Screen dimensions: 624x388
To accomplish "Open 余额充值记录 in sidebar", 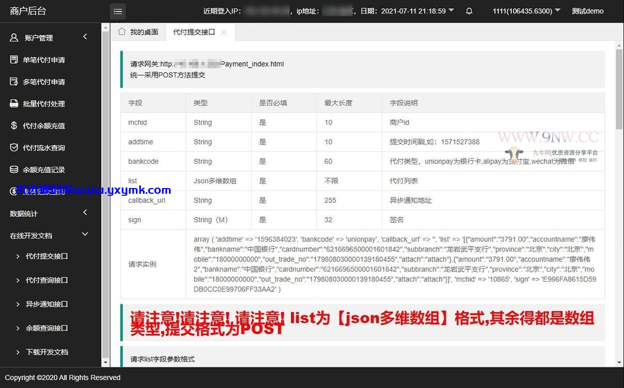I will (44, 170).
